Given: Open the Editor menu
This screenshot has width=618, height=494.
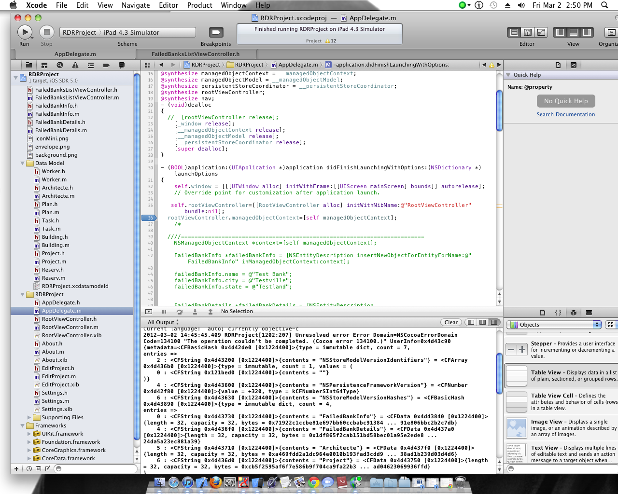Looking at the screenshot, I should [169, 5].
